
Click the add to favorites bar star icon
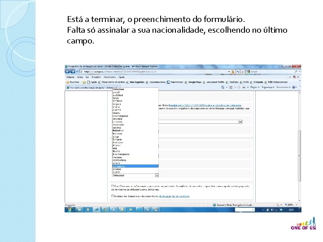pyautogui.click(x=84, y=82)
